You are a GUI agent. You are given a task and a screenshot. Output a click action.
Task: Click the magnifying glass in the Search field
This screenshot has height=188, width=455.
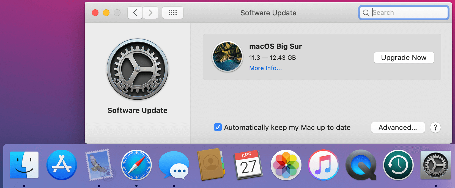pyautogui.click(x=366, y=13)
